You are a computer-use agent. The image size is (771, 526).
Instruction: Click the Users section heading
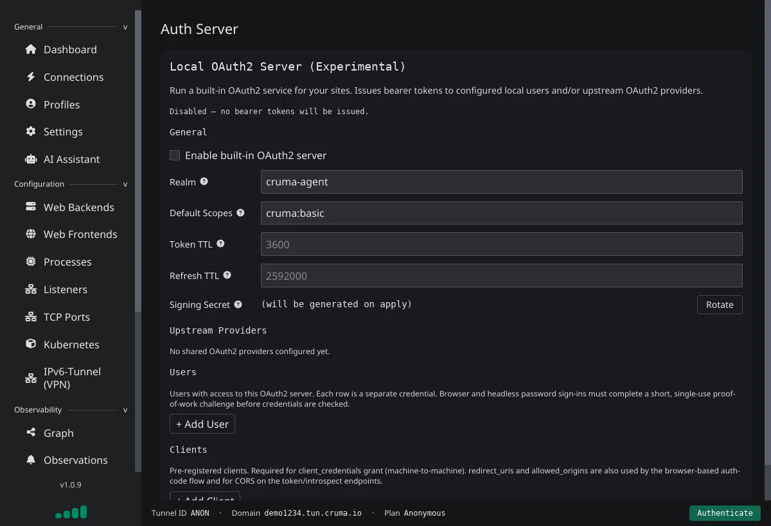[183, 372]
